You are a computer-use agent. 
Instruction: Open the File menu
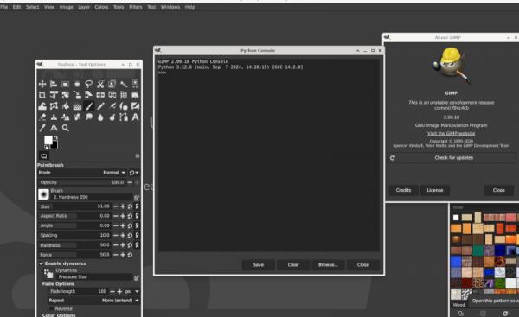pyautogui.click(x=4, y=7)
